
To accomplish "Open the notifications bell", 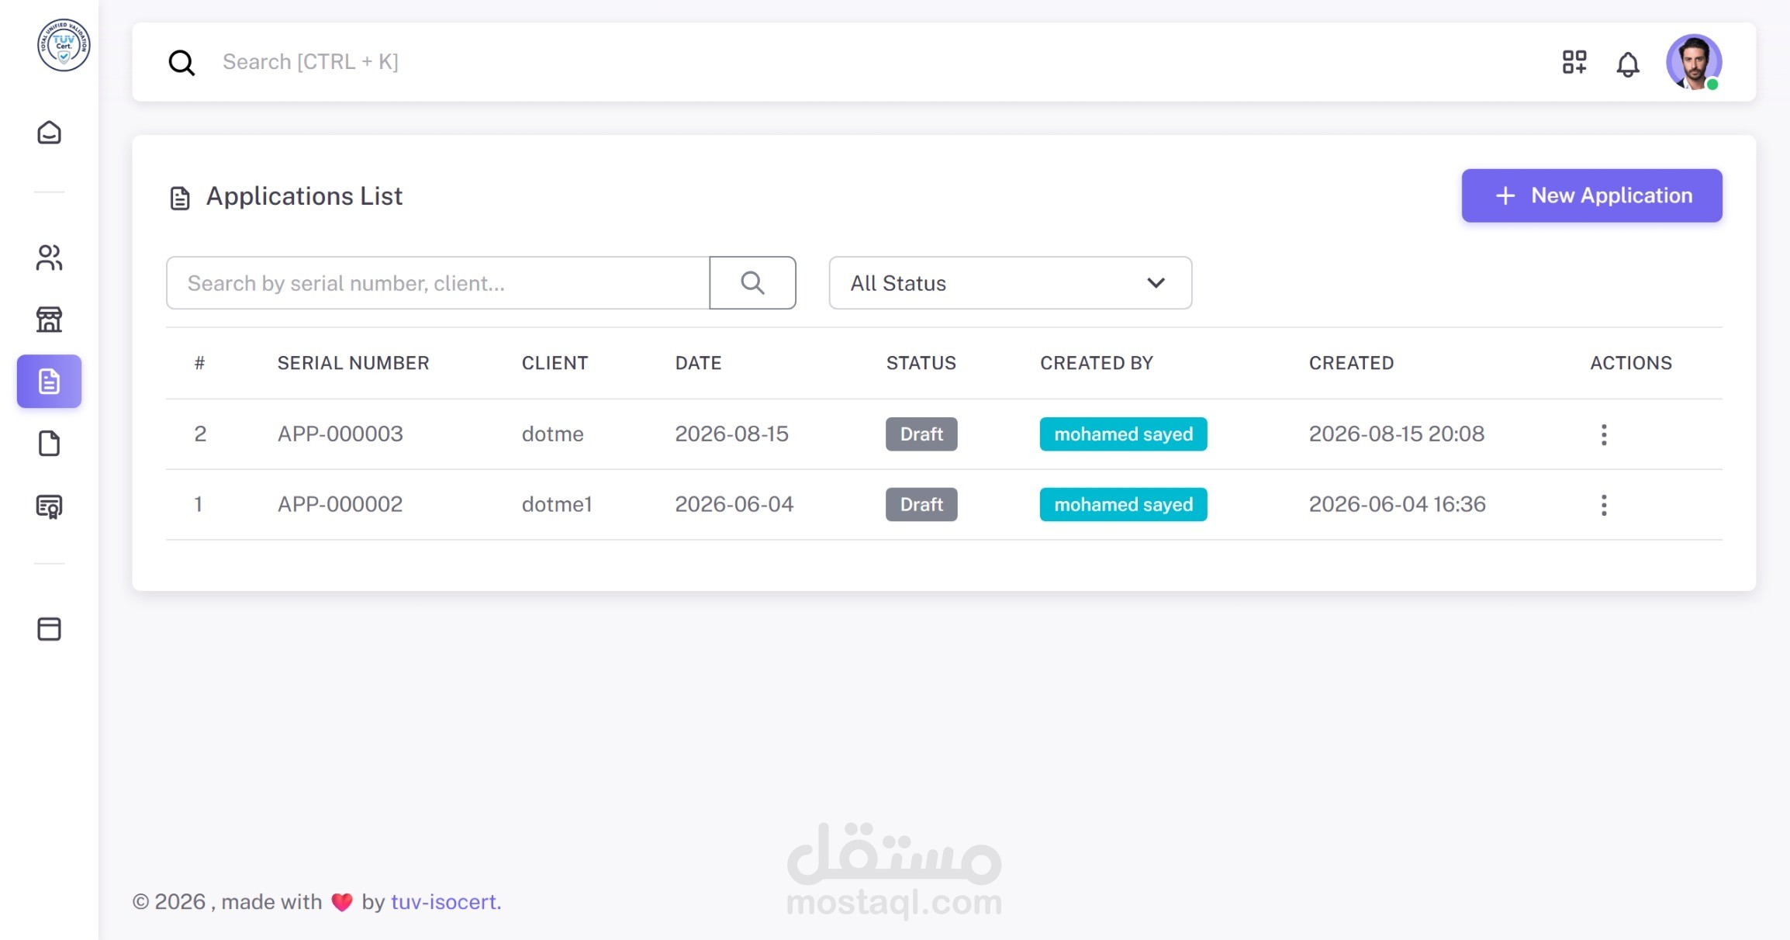I will click(x=1628, y=64).
